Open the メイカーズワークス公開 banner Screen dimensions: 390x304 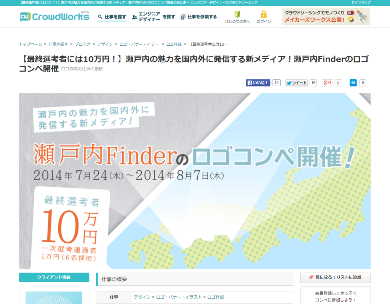pos(326,16)
